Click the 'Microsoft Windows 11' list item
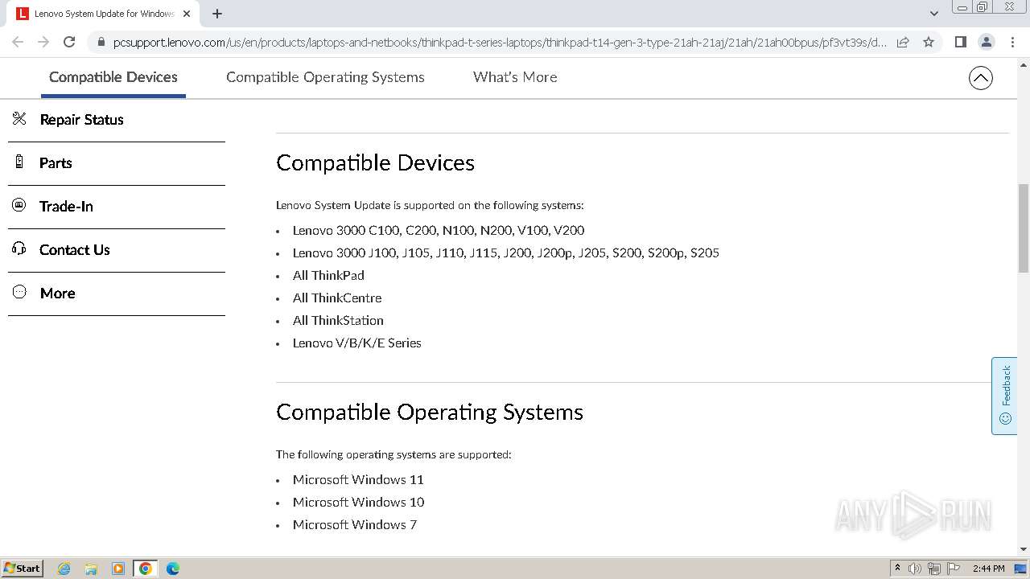The width and height of the screenshot is (1030, 579). pyautogui.click(x=358, y=479)
